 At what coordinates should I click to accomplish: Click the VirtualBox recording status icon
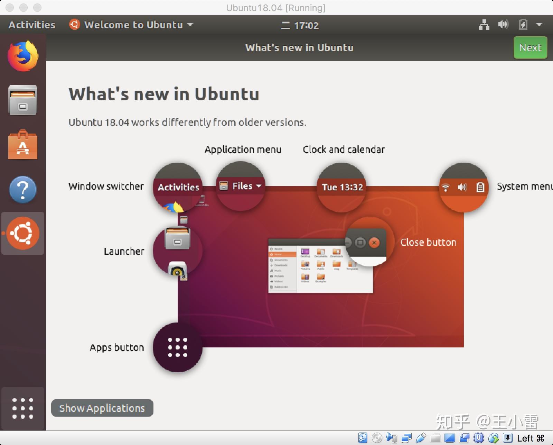[464, 438]
